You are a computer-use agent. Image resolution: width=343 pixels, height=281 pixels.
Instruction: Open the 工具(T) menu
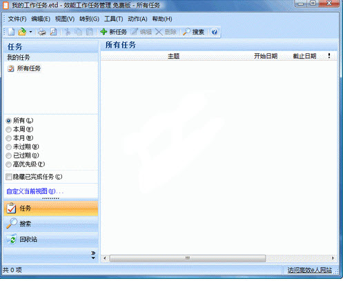113,19
